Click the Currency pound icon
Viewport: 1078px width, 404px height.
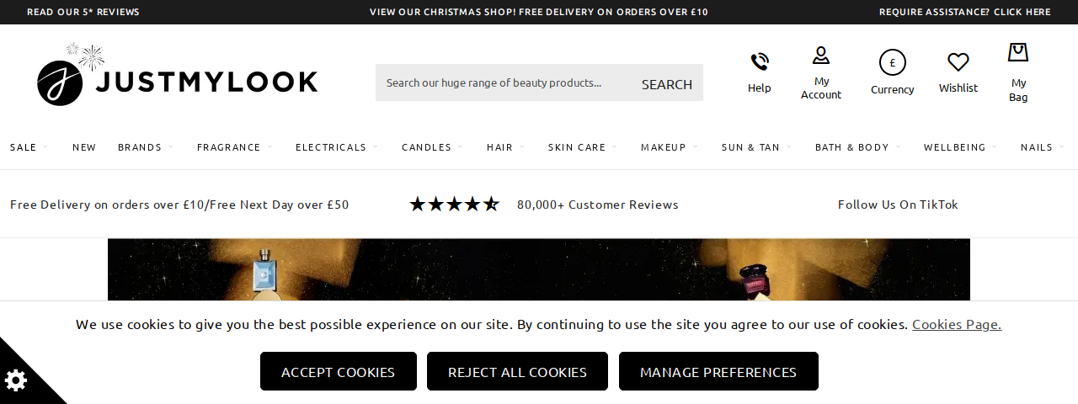893,62
